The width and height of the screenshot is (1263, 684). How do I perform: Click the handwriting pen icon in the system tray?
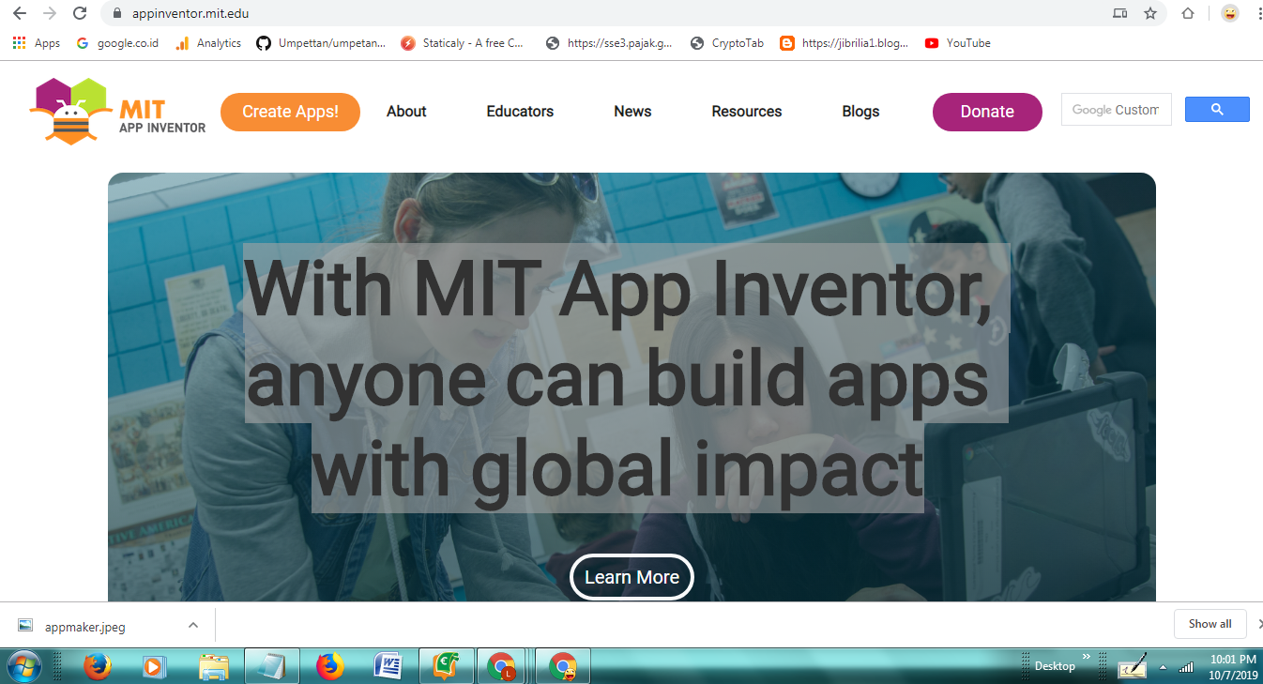pos(1134,666)
